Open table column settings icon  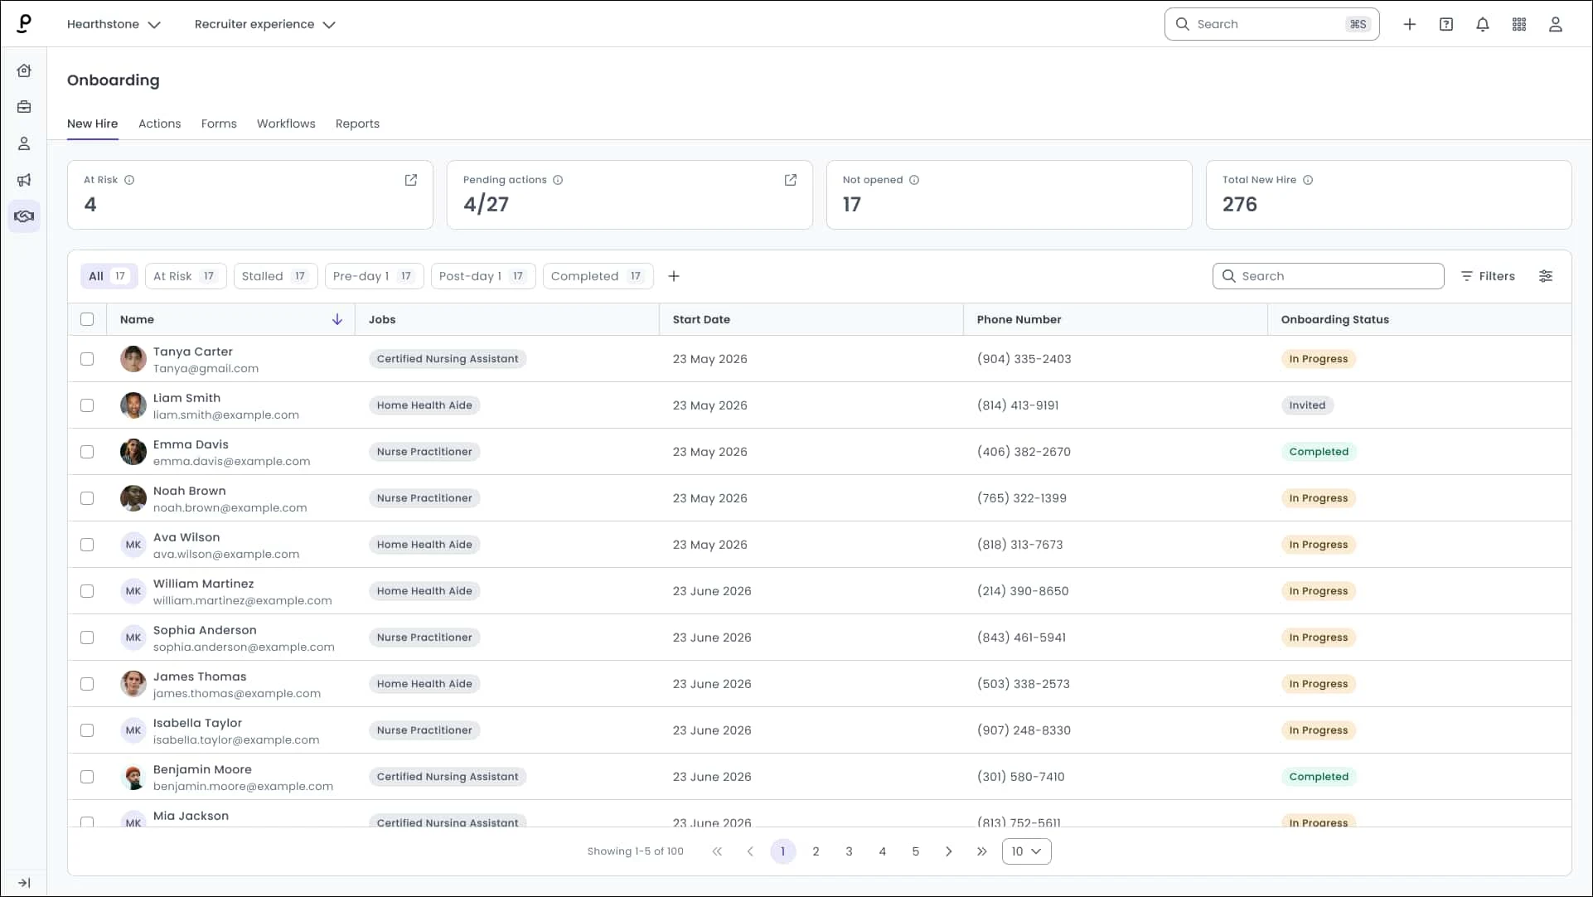pos(1546,276)
